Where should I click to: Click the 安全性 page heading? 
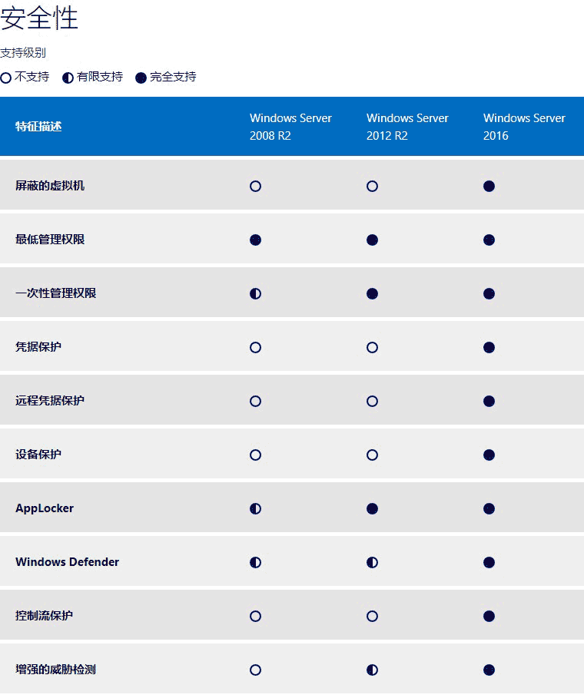tap(39, 18)
